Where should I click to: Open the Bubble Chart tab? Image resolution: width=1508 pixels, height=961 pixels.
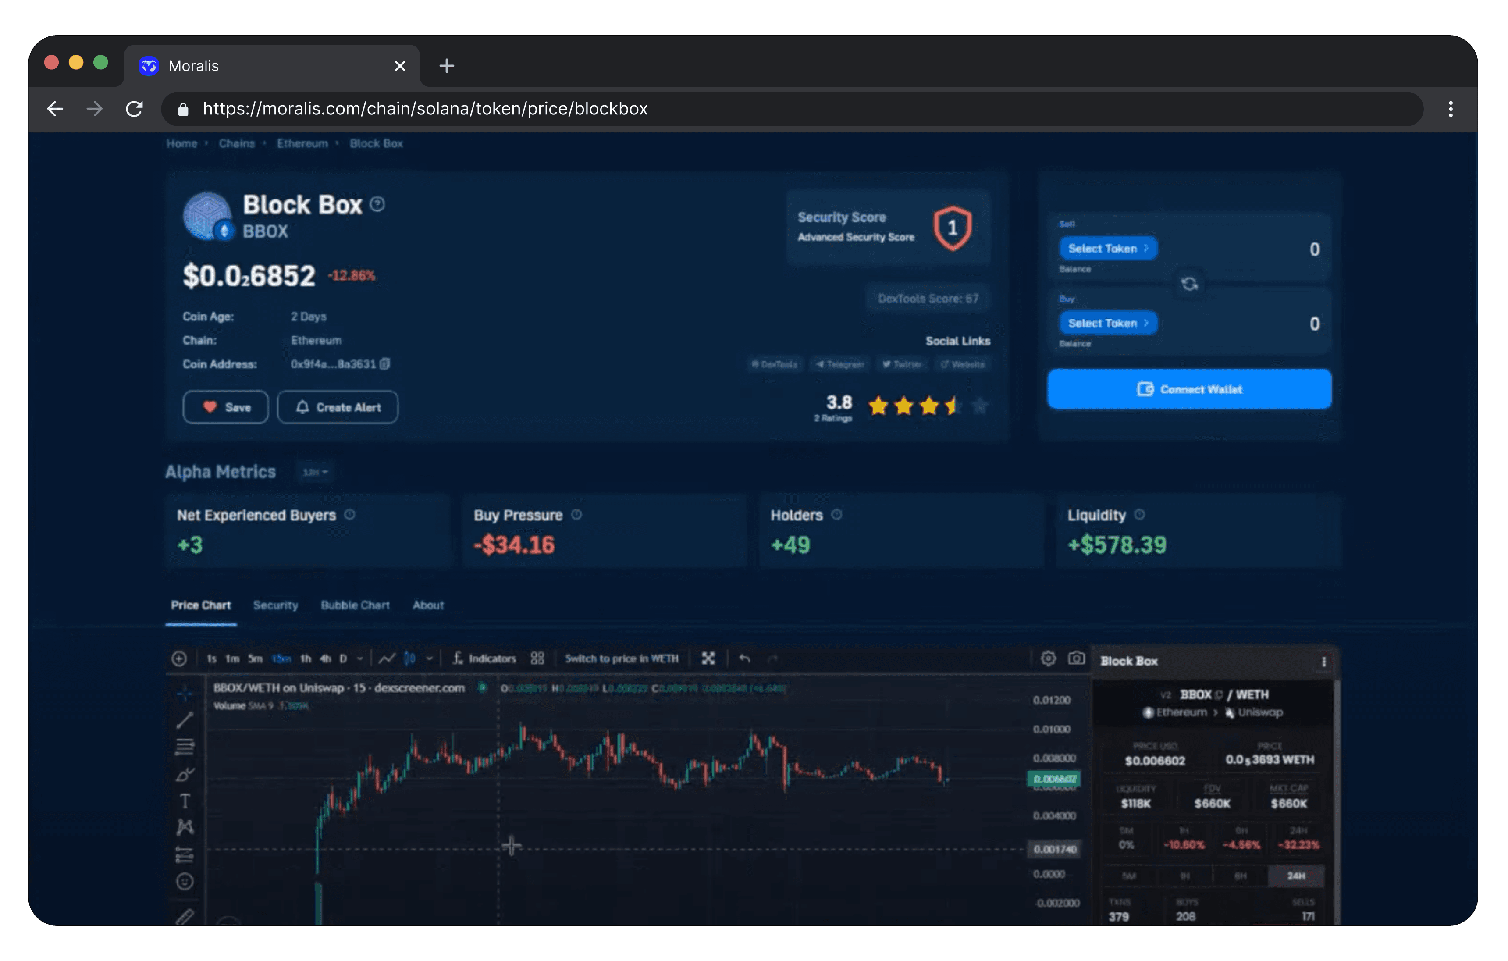355,605
